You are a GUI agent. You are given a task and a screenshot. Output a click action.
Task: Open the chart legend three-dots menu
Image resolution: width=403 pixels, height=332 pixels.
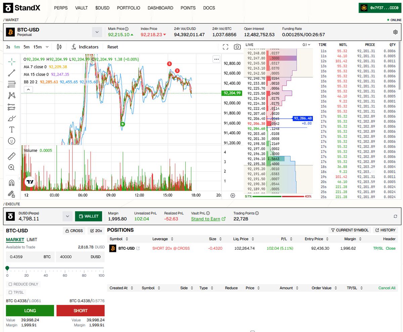216,59
